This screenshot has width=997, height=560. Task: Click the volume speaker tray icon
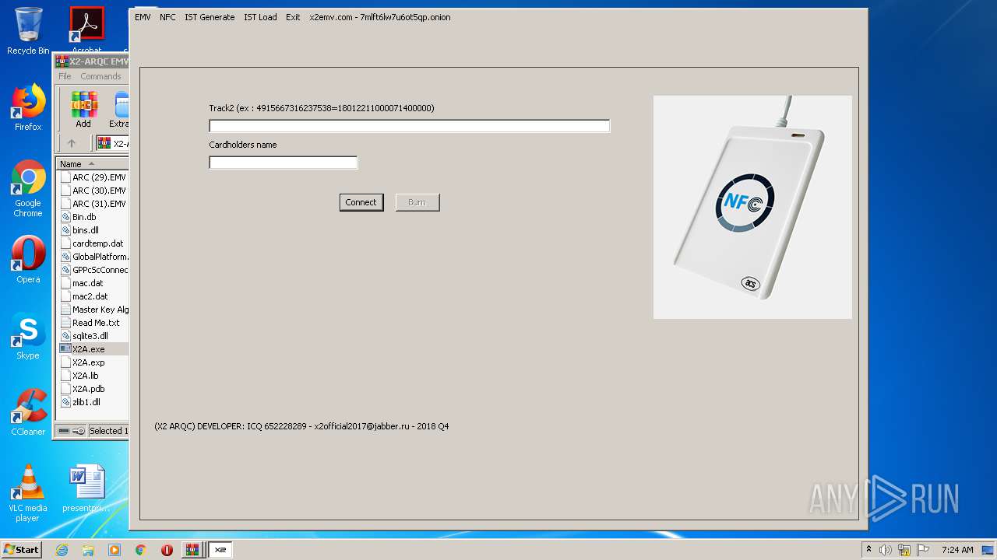pos(885,550)
